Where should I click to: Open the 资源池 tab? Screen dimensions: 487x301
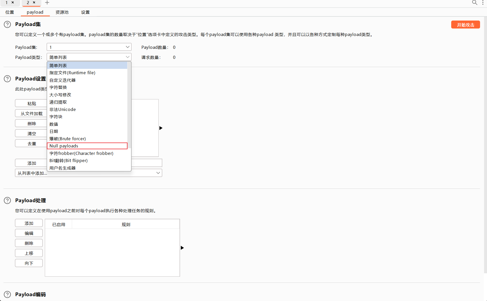[x=62, y=12]
